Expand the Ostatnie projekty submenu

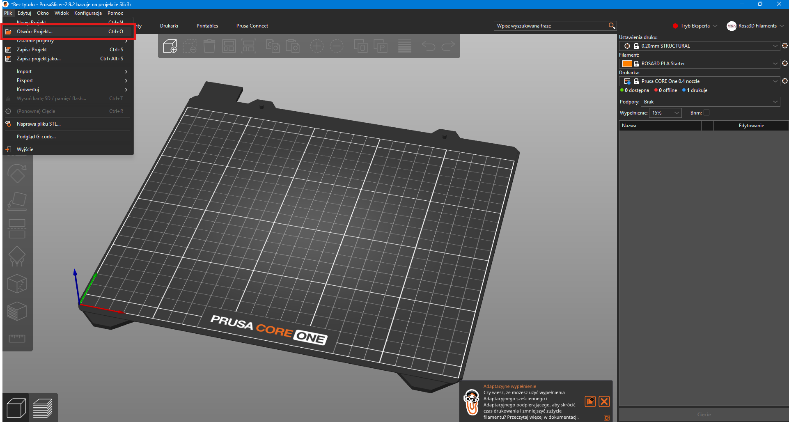(x=68, y=41)
